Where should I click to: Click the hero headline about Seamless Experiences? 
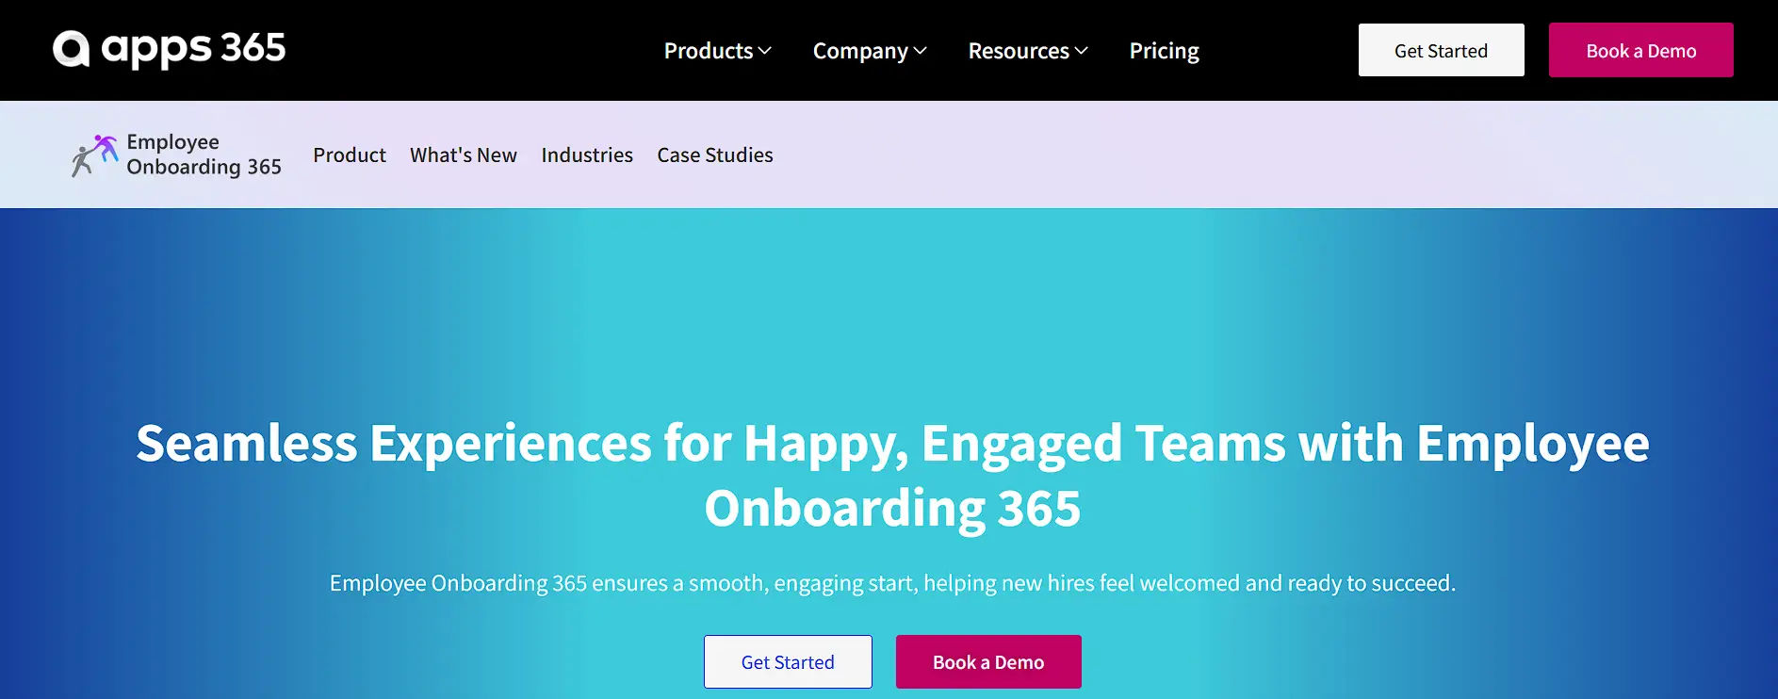click(x=892, y=476)
